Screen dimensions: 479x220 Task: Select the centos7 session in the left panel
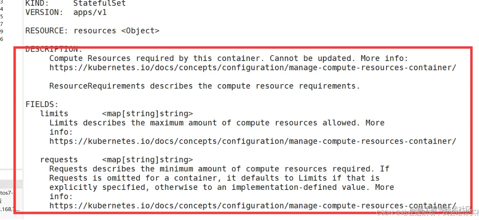coord(7,193)
